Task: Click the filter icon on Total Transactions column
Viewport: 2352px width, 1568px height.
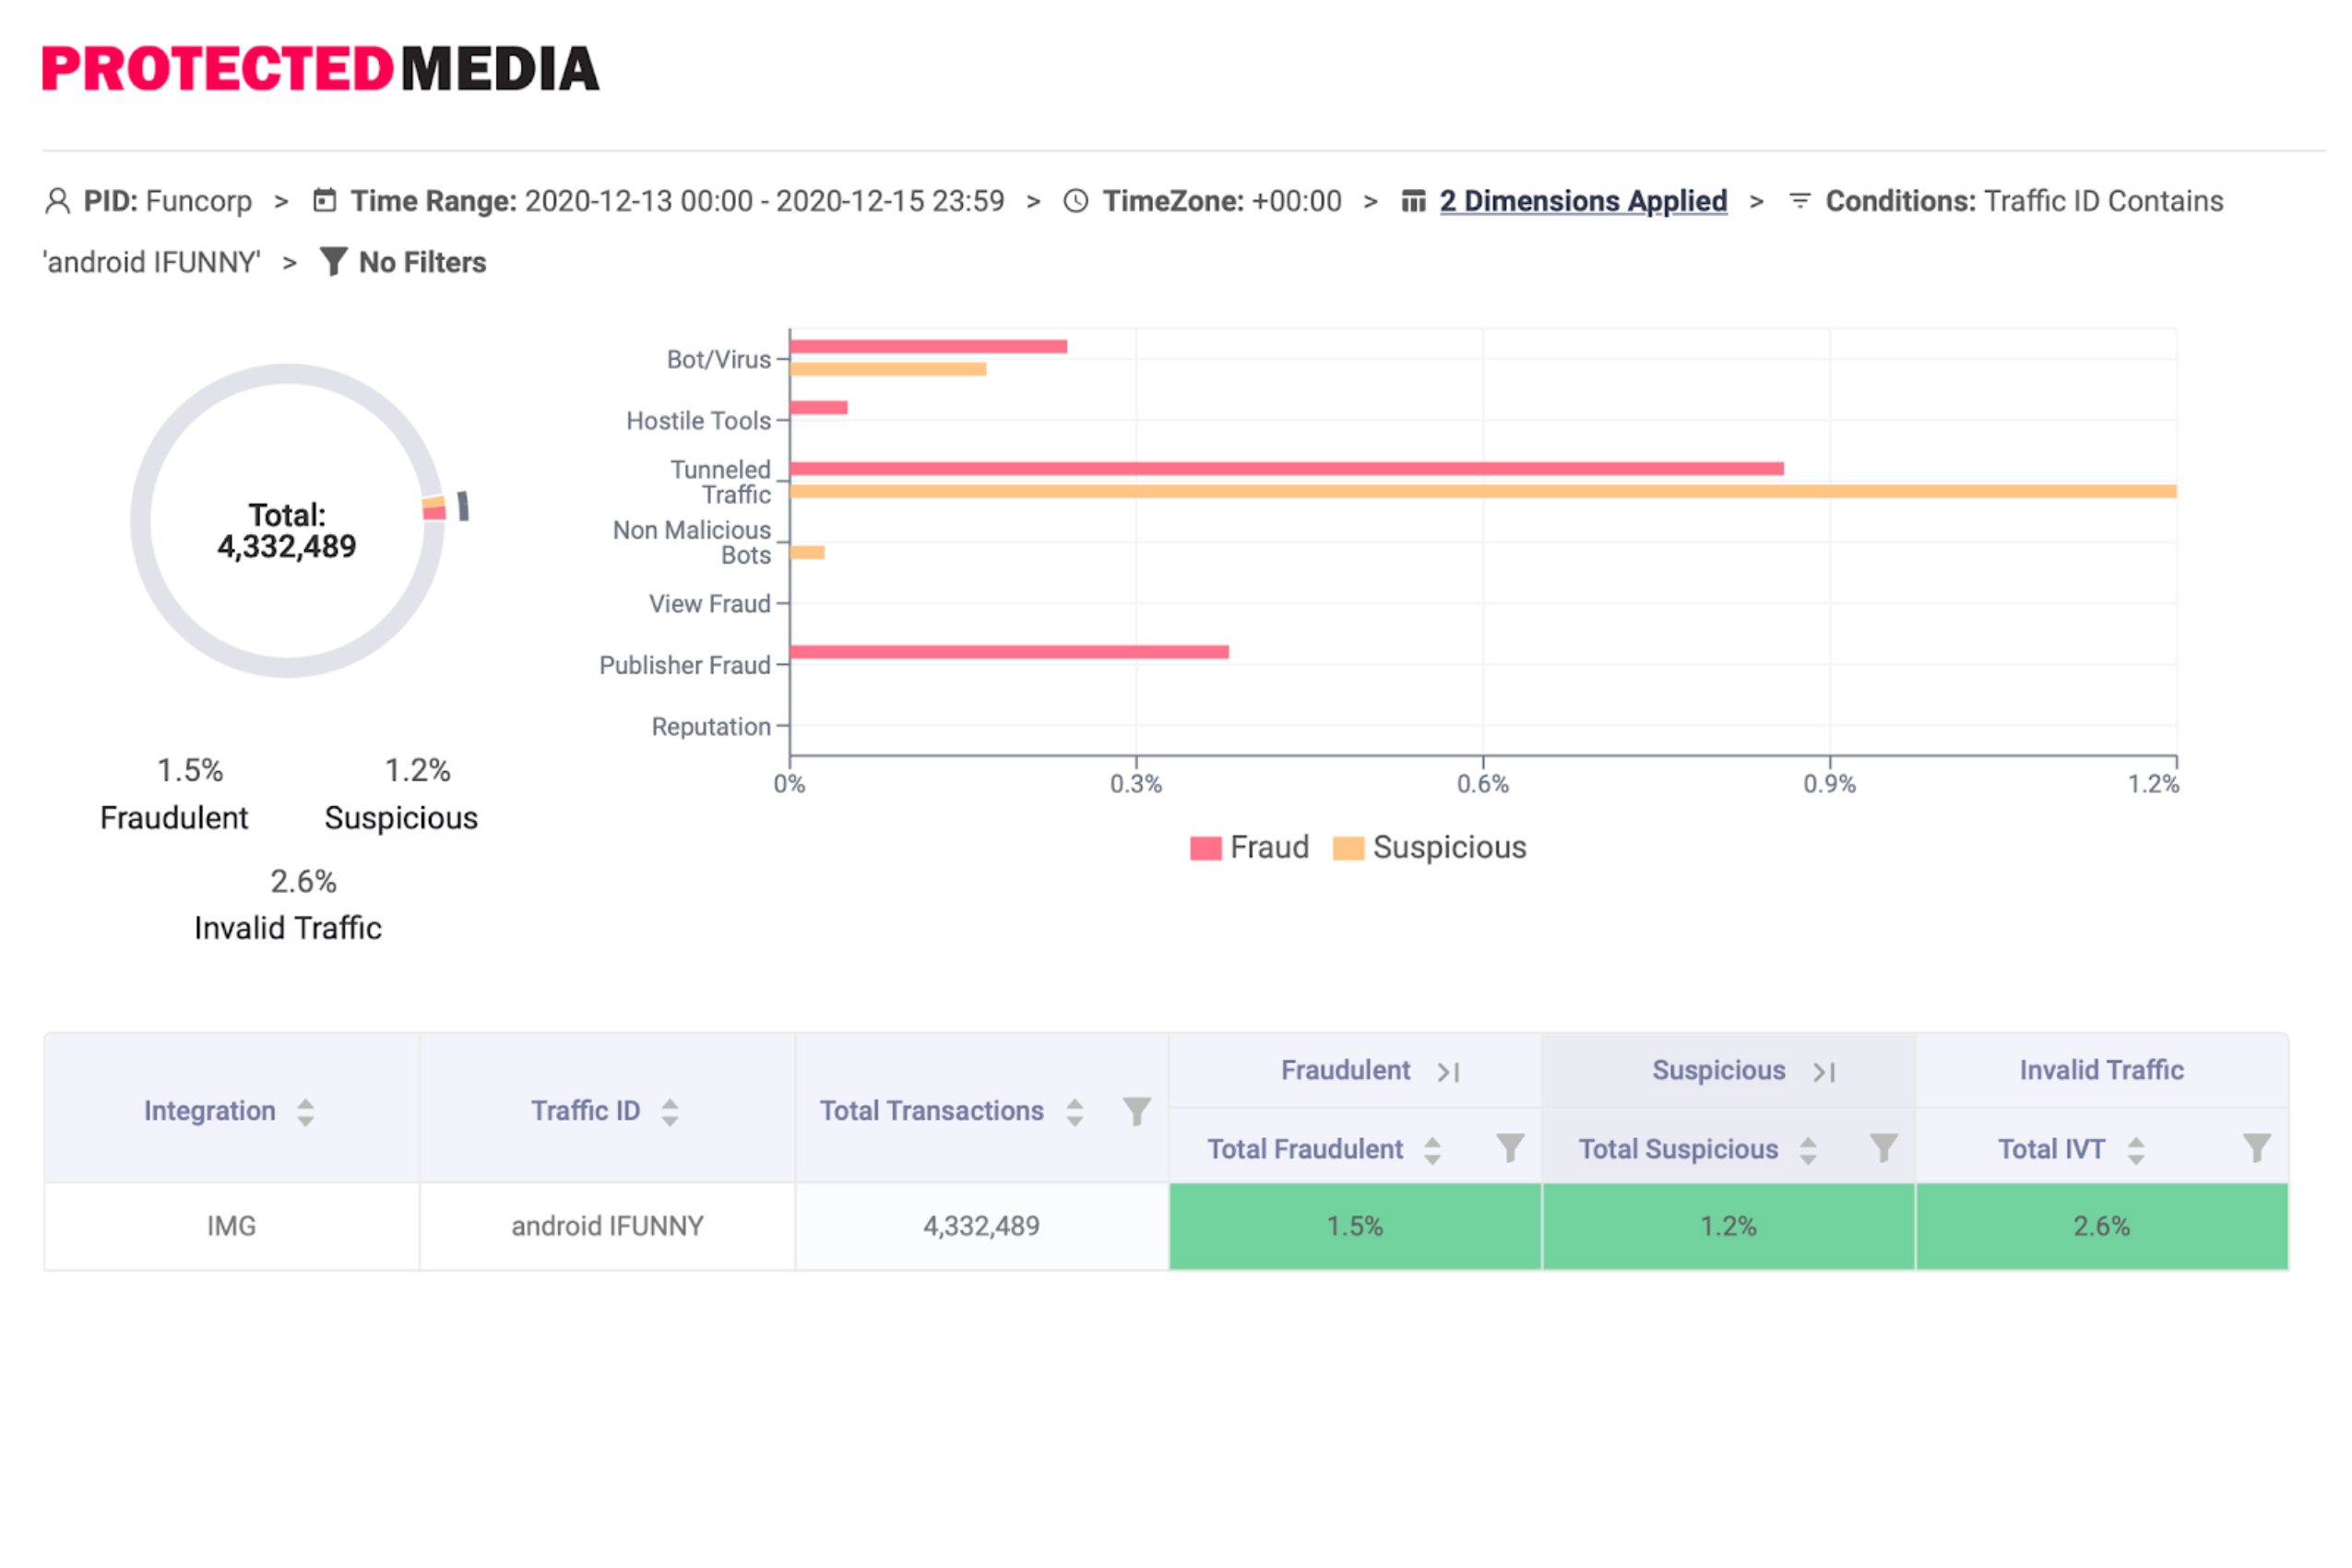Action: pyautogui.click(x=1136, y=1111)
